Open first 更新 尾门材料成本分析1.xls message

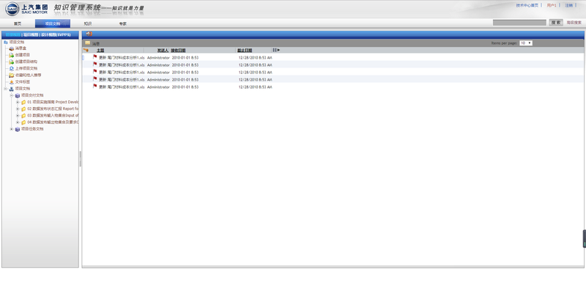point(122,58)
